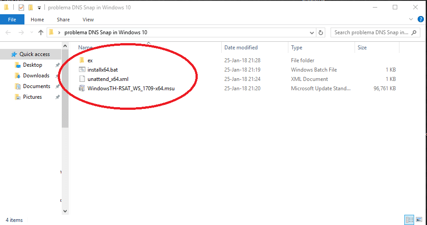Click the 25-Jan-18 21:24 date cell
427x225 pixels.
point(242,79)
